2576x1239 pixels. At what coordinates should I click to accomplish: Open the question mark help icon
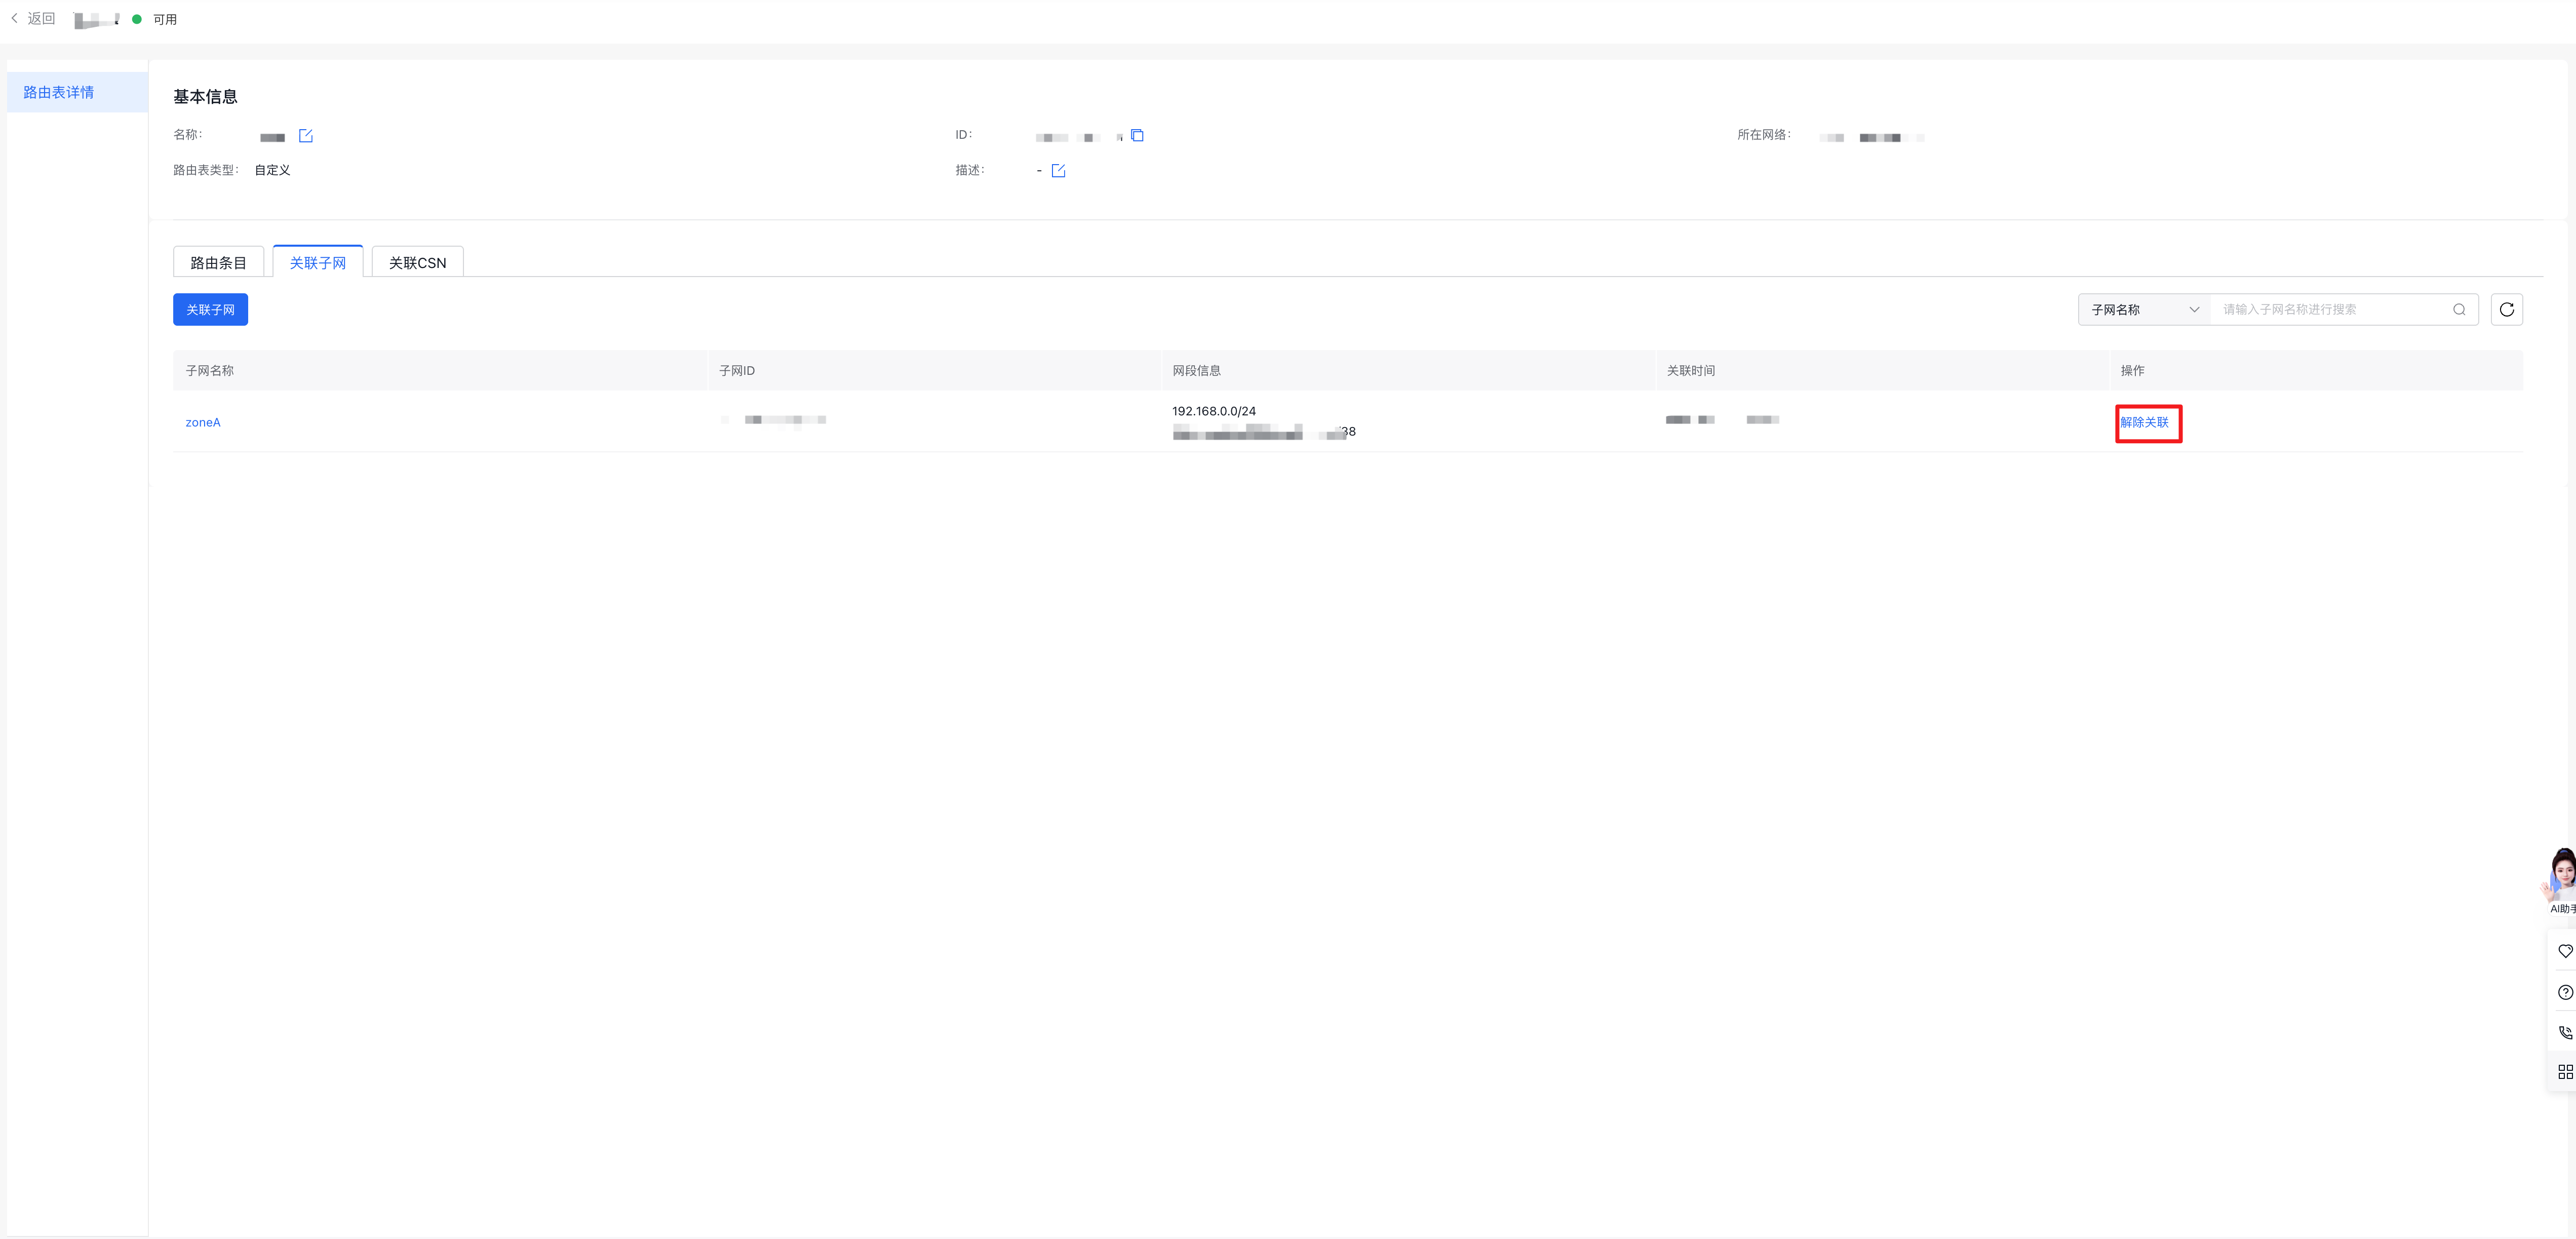[2564, 992]
